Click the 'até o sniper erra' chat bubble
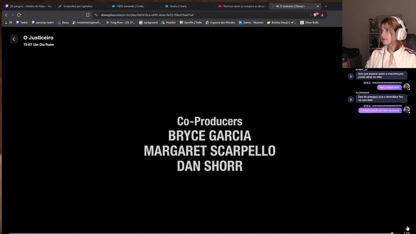 point(389,87)
